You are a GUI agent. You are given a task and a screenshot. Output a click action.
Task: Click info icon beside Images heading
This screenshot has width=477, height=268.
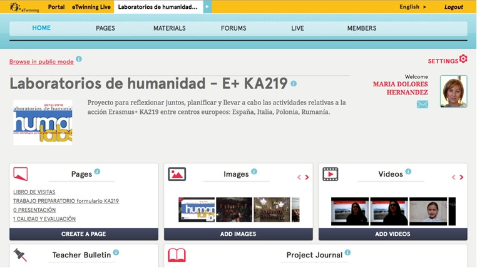click(x=254, y=172)
